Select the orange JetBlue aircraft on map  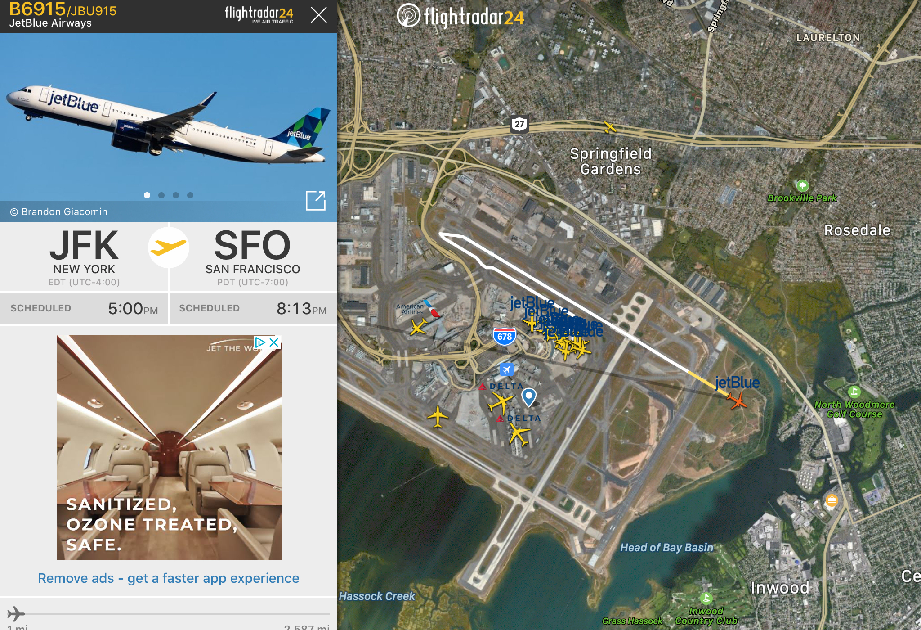[x=736, y=400]
